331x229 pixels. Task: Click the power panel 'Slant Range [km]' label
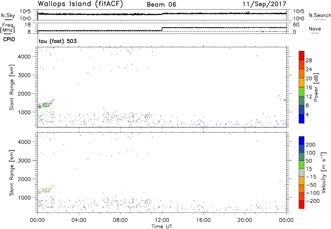click(x=12, y=87)
